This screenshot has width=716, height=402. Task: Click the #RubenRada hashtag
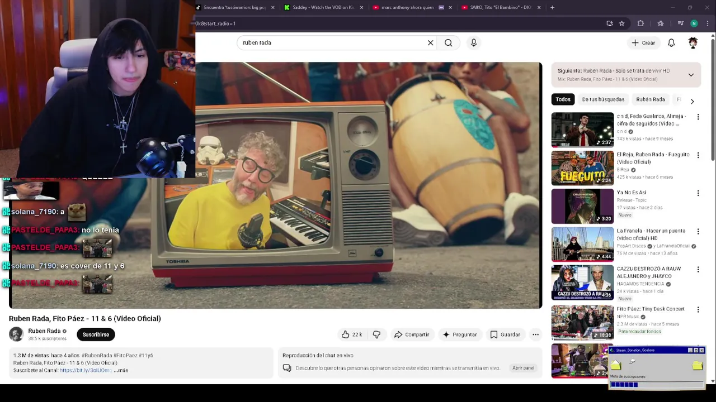(x=97, y=355)
